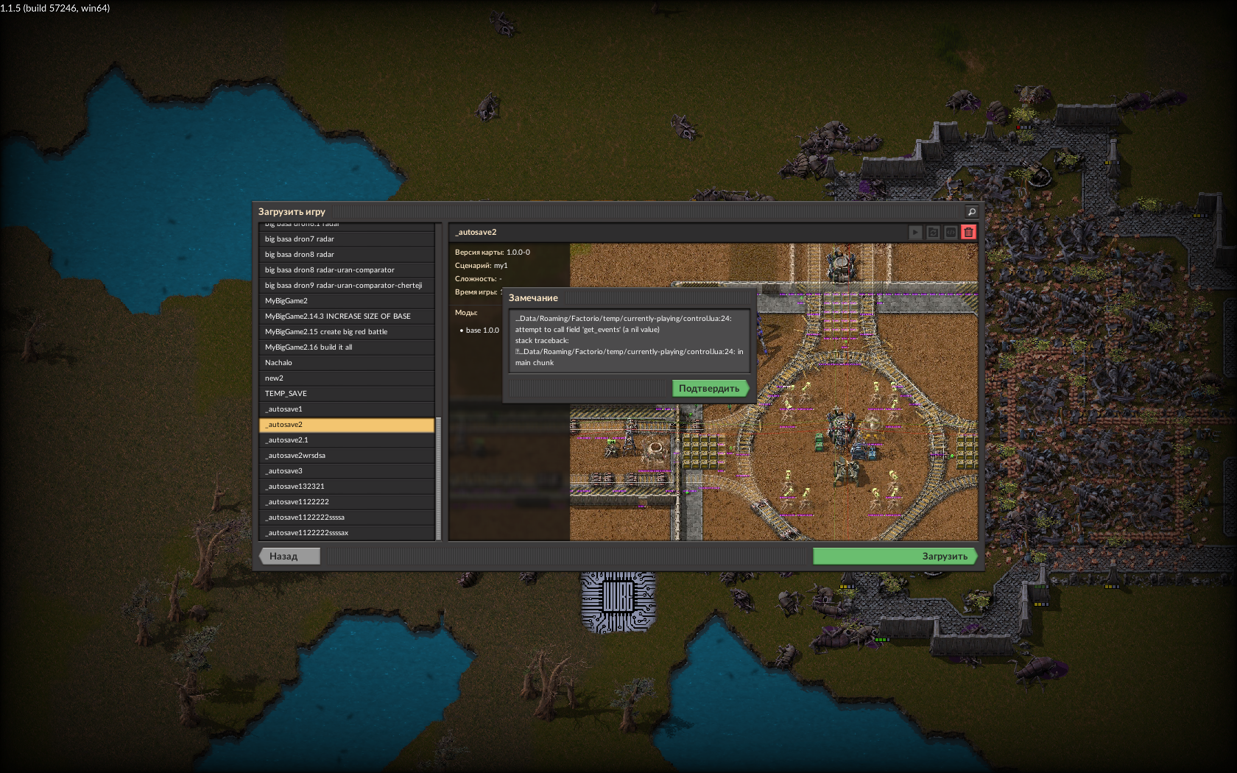The image size is (1237, 773).
Task: Select save '_autosave1122222ssssa'
Action: point(347,518)
